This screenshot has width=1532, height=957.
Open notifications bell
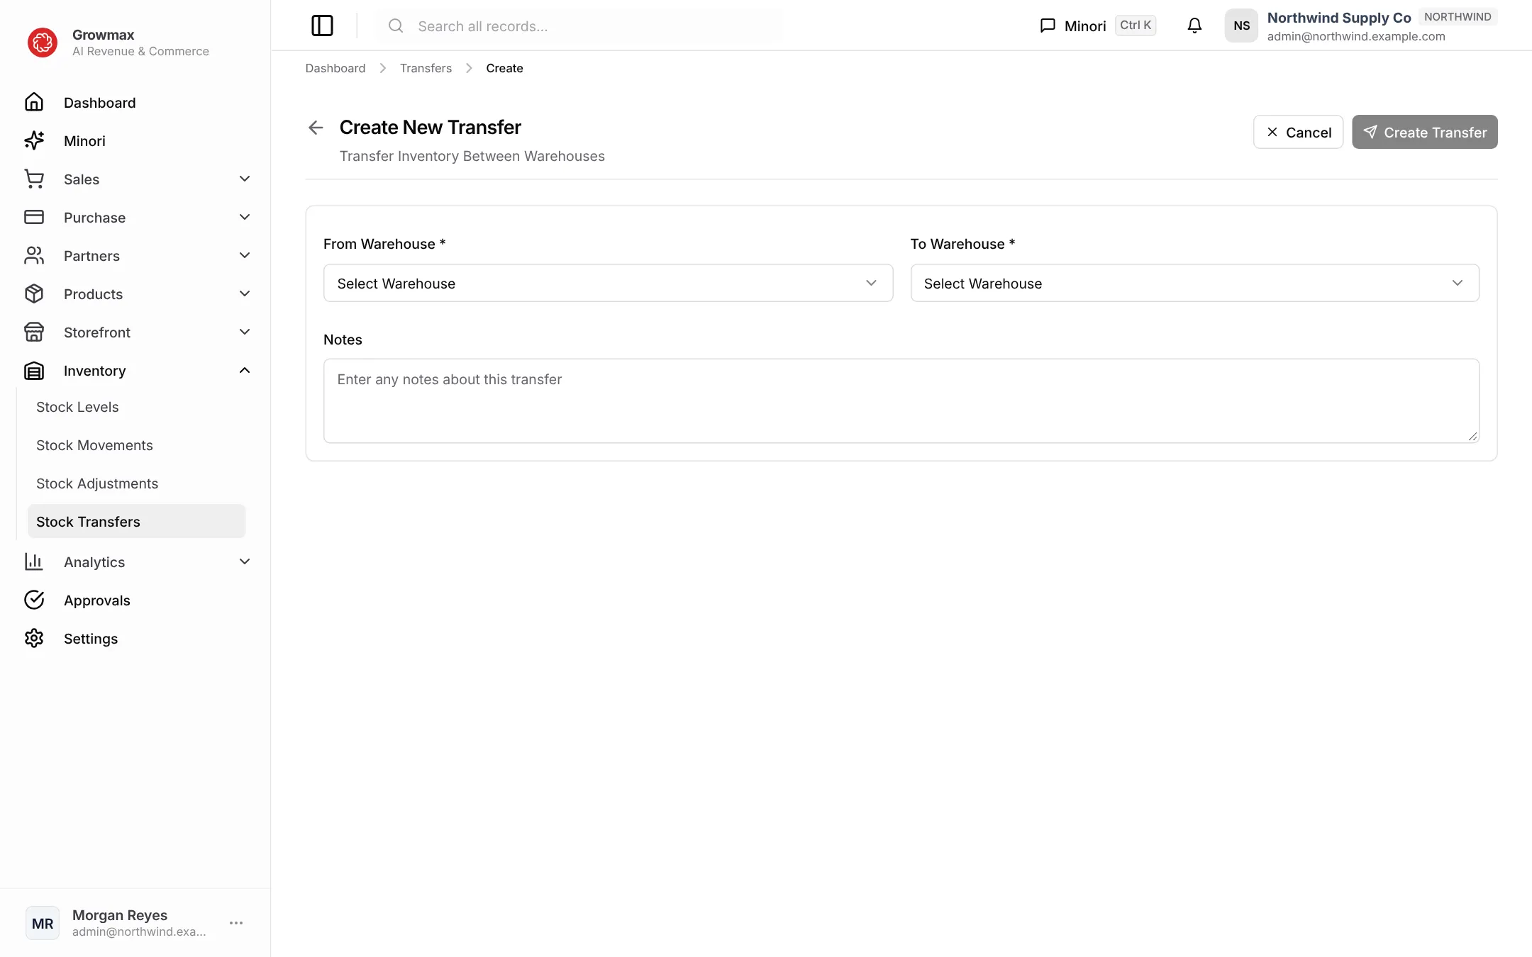1194,26
